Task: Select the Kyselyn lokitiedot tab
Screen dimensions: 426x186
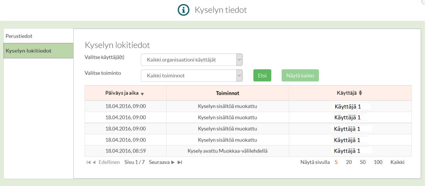Action: pyautogui.click(x=39, y=51)
